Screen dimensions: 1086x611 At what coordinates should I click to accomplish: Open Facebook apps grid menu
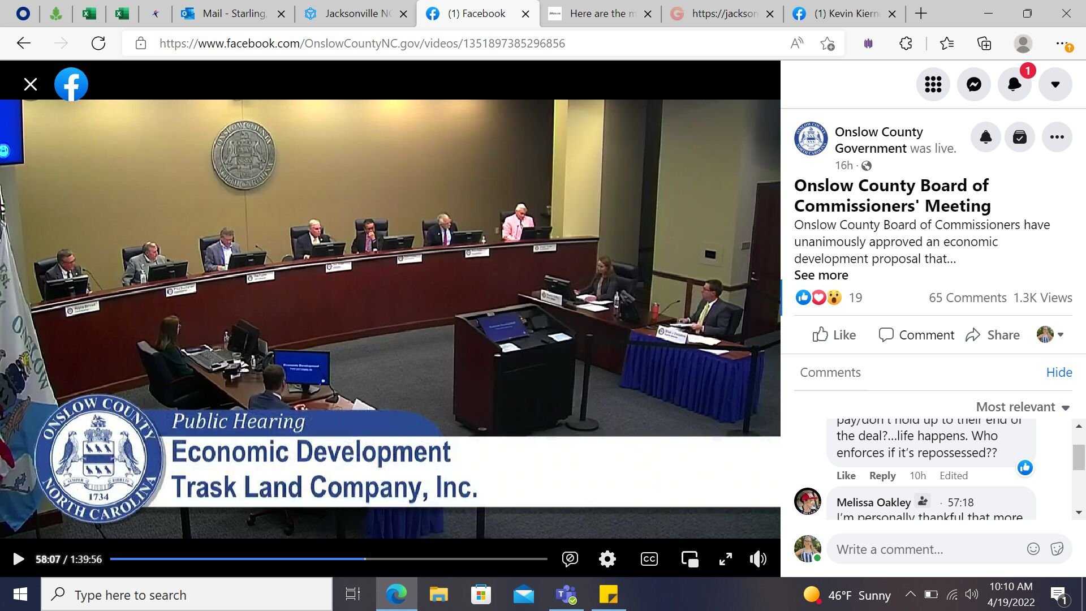pos(933,85)
